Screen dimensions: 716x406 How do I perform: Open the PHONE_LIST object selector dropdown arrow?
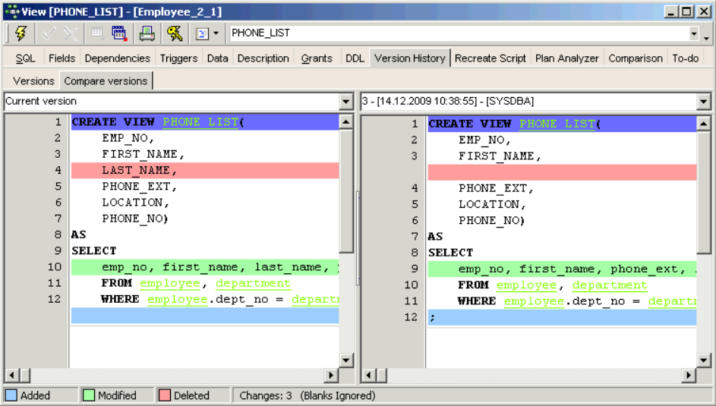694,33
